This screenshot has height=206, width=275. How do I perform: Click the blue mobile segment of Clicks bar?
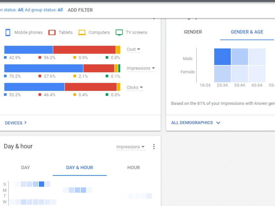click(34, 87)
